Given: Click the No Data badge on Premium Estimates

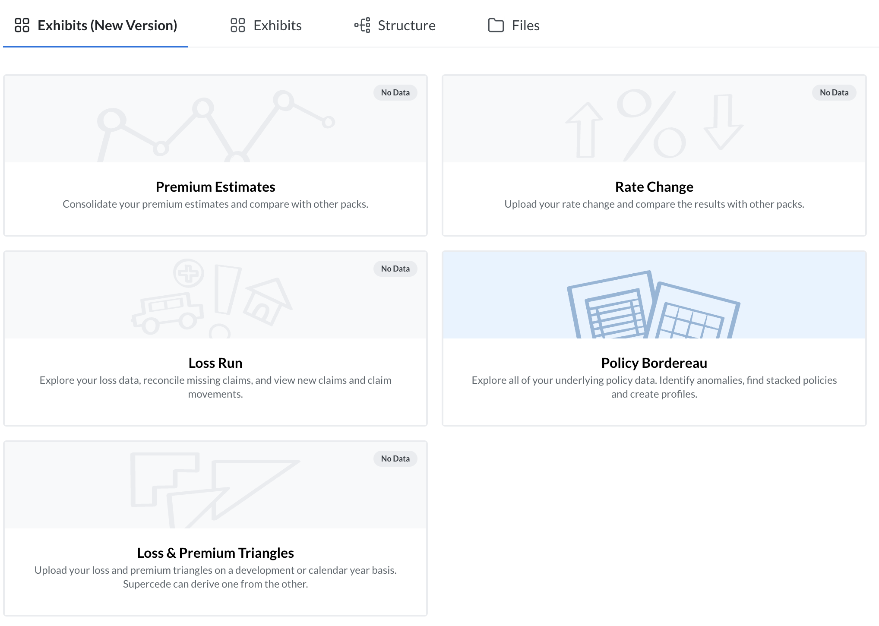Looking at the screenshot, I should pos(395,92).
